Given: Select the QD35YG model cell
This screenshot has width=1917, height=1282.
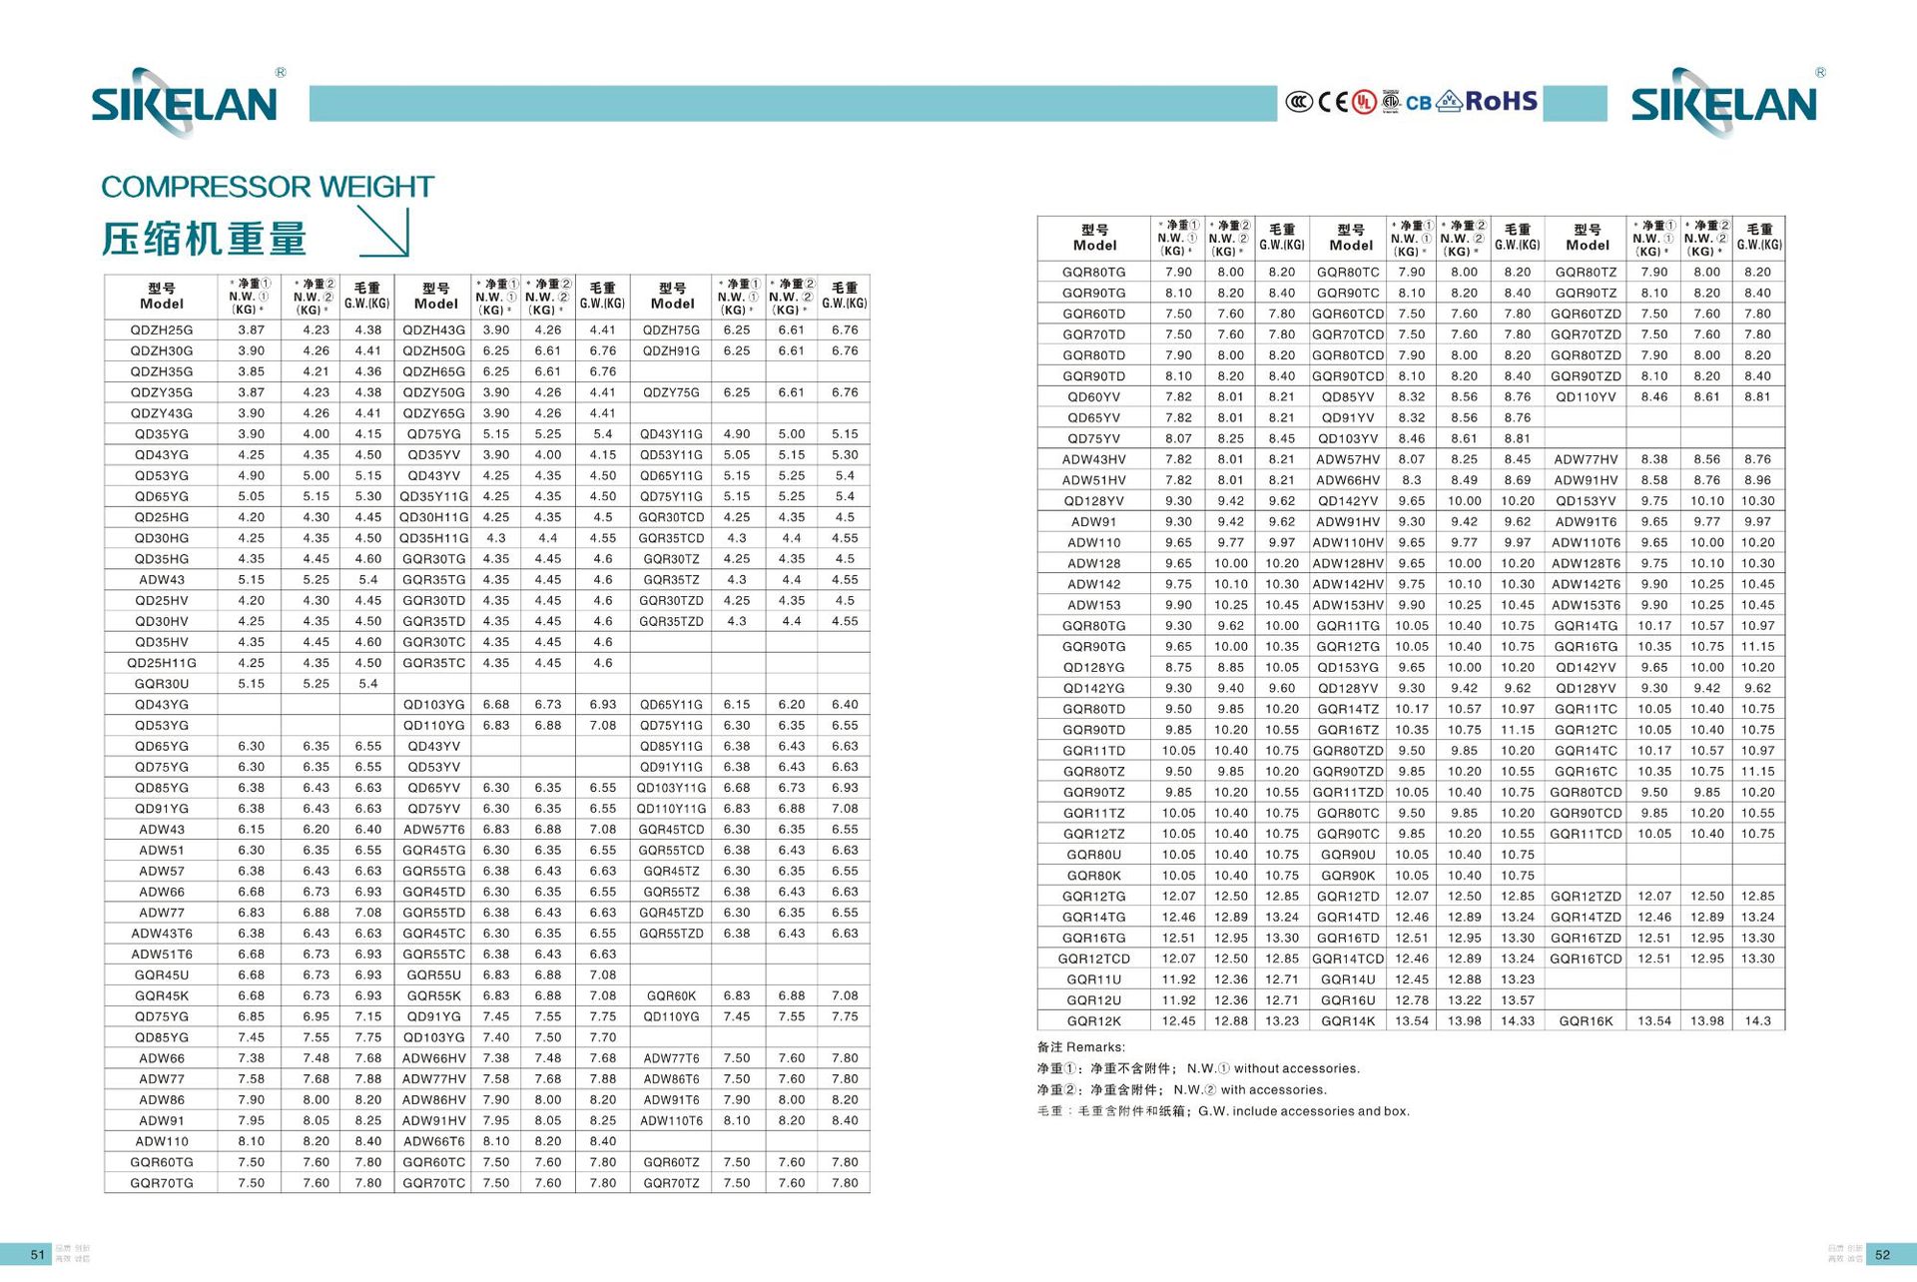Looking at the screenshot, I should pyautogui.click(x=162, y=434).
